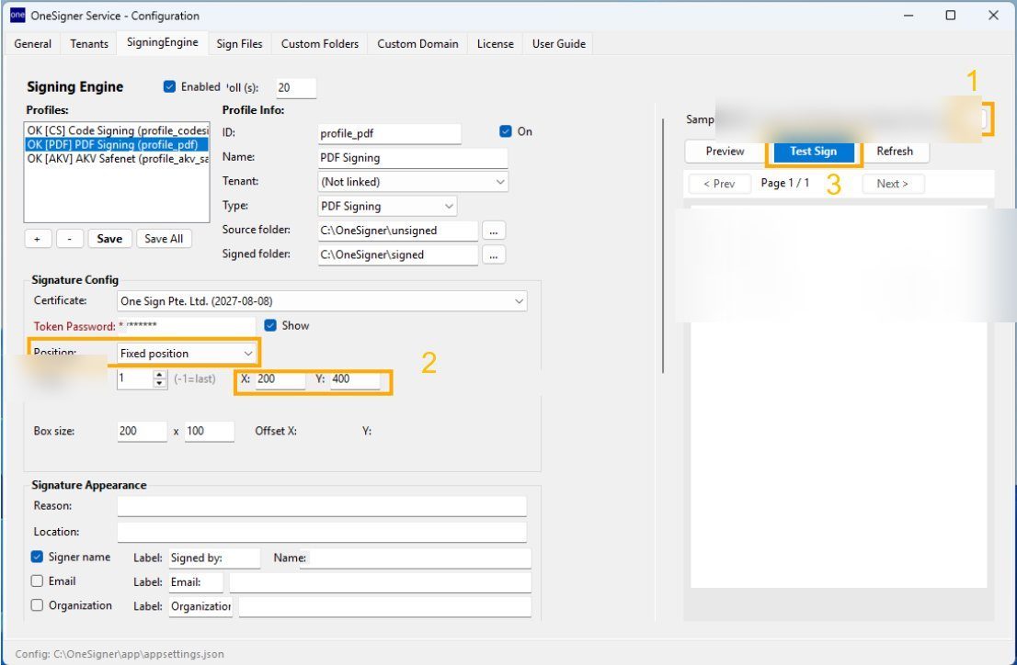The width and height of the screenshot is (1017, 665).
Task: Uncheck the Show token password checkbox
Action: pyautogui.click(x=270, y=325)
